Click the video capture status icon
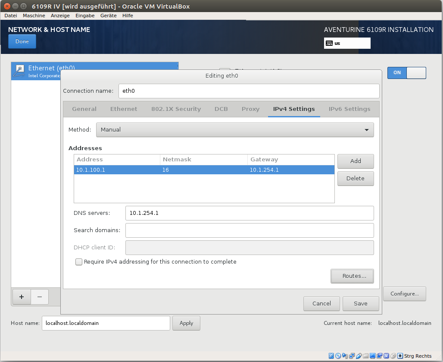 [x=379, y=356]
